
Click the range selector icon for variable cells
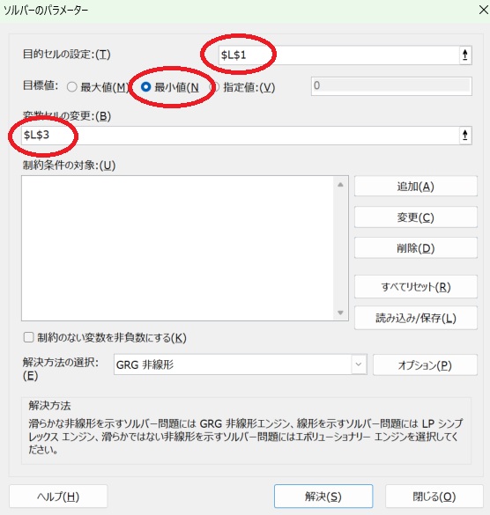pyautogui.click(x=465, y=135)
